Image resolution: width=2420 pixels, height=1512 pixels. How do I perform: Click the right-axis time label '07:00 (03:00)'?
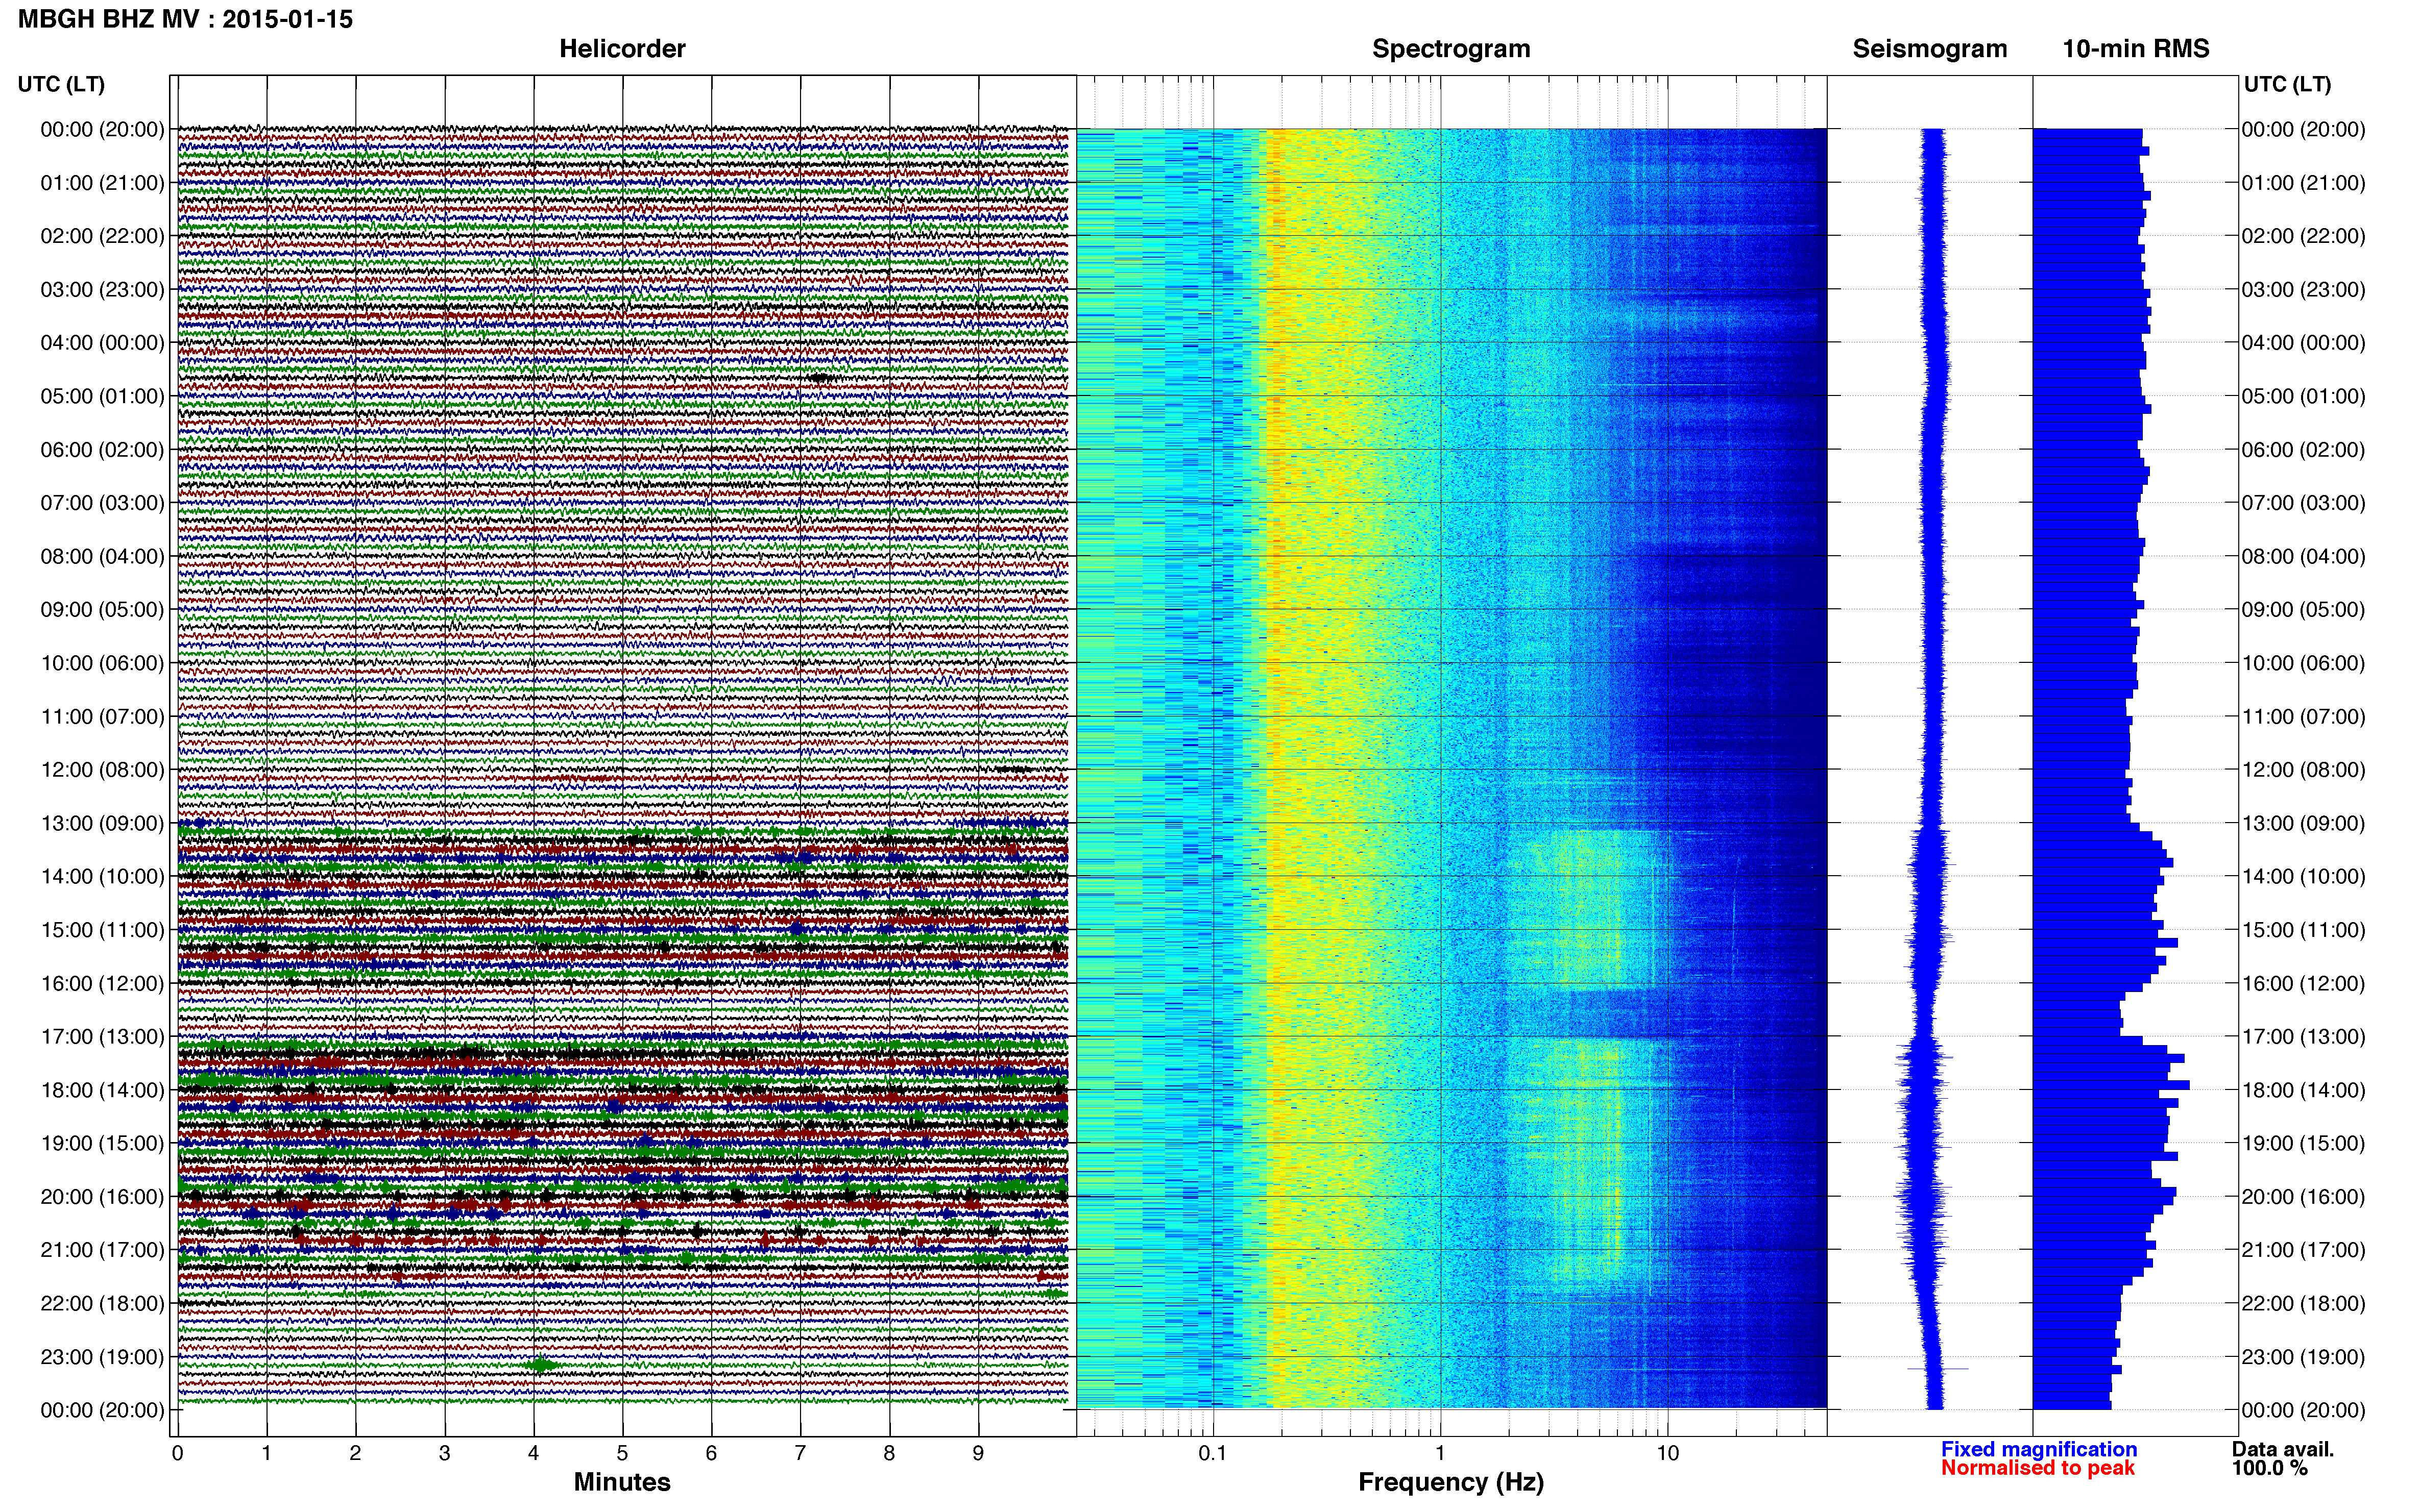tap(2303, 503)
